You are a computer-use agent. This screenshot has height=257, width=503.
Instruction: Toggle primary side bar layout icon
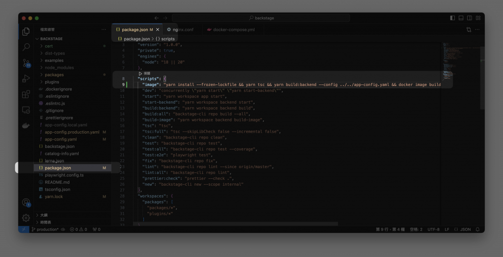pyautogui.click(x=452, y=18)
